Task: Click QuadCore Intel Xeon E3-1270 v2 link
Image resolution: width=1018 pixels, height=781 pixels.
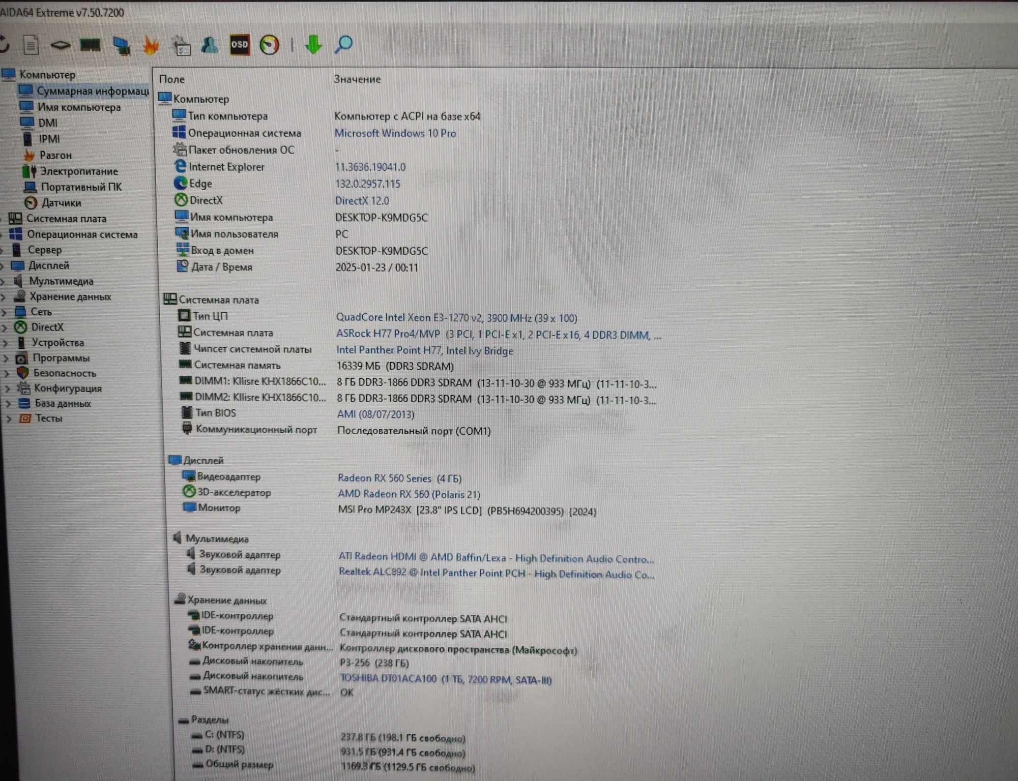Action: (456, 318)
